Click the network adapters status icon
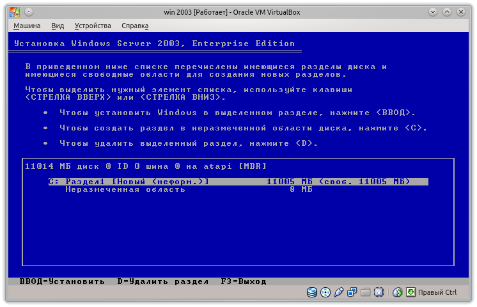The width and height of the screenshot is (477, 307). (x=352, y=293)
